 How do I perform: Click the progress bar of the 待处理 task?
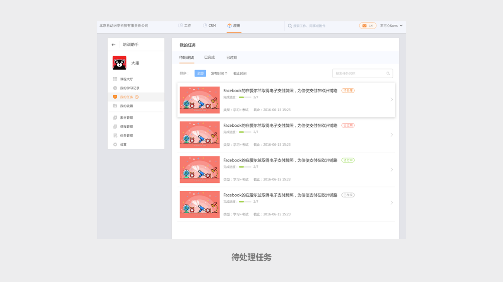pyautogui.click(x=245, y=97)
